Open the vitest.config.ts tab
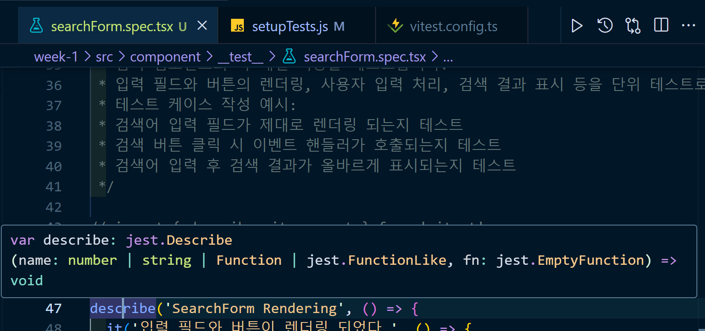The width and height of the screenshot is (705, 331). point(452,26)
